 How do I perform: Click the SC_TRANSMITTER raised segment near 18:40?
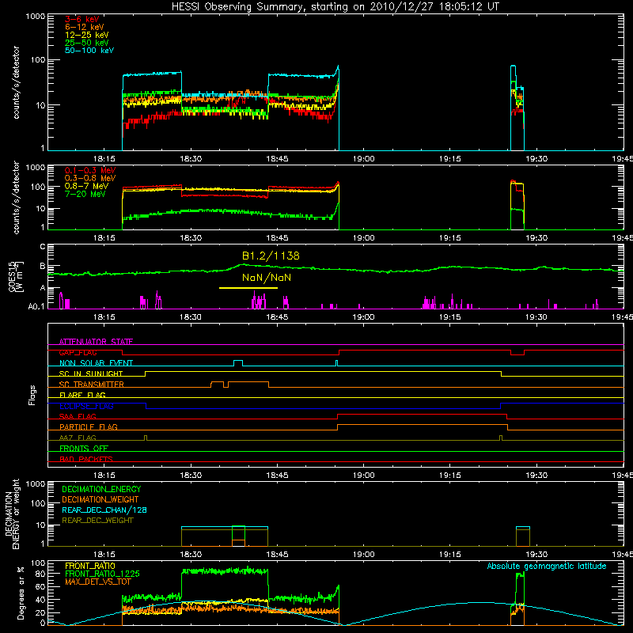[248, 384]
